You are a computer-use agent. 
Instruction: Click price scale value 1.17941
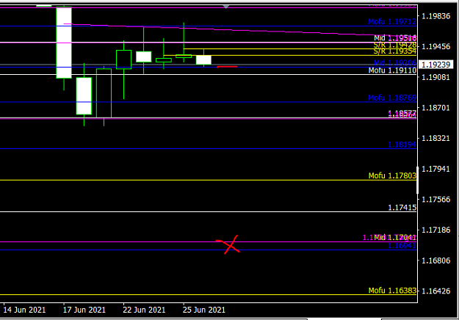[x=435, y=169]
